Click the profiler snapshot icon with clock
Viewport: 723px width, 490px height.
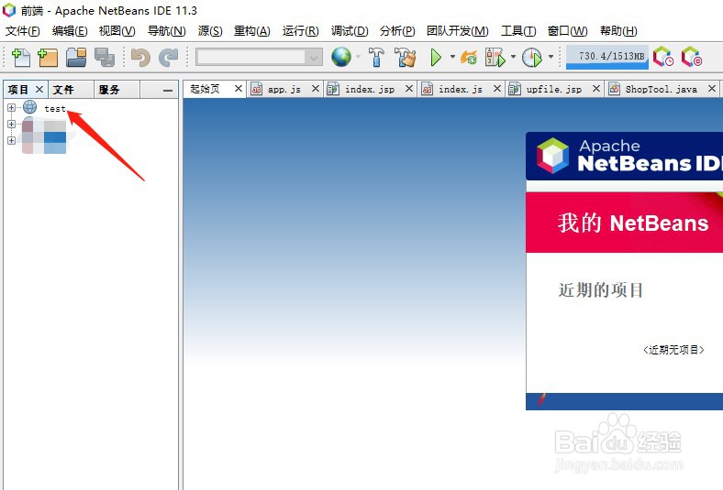tap(663, 57)
